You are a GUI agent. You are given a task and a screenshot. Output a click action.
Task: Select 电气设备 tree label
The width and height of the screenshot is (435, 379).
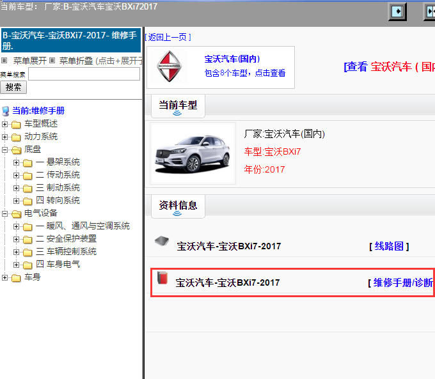pos(41,213)
